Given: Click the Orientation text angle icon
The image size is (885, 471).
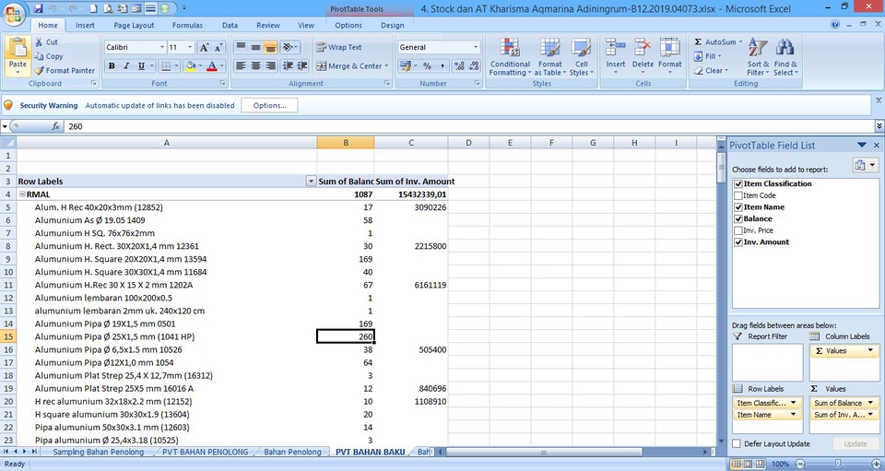Looking at the screenshot, I should pyautogui.click(x=288, y=47).
